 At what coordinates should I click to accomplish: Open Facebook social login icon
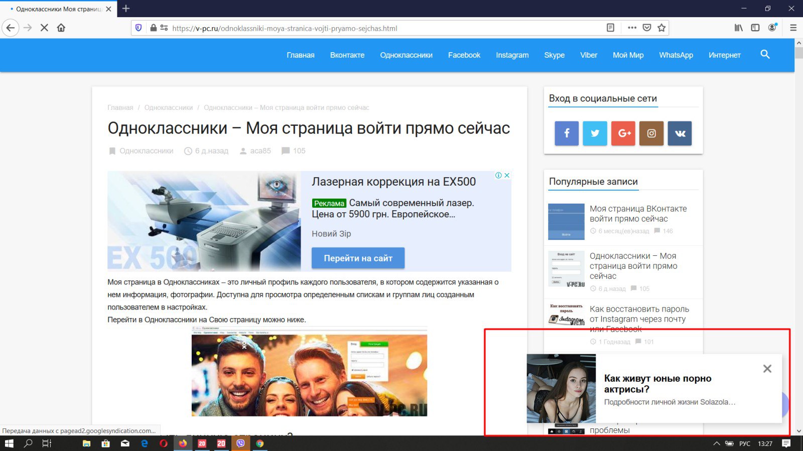coord(567,133)
